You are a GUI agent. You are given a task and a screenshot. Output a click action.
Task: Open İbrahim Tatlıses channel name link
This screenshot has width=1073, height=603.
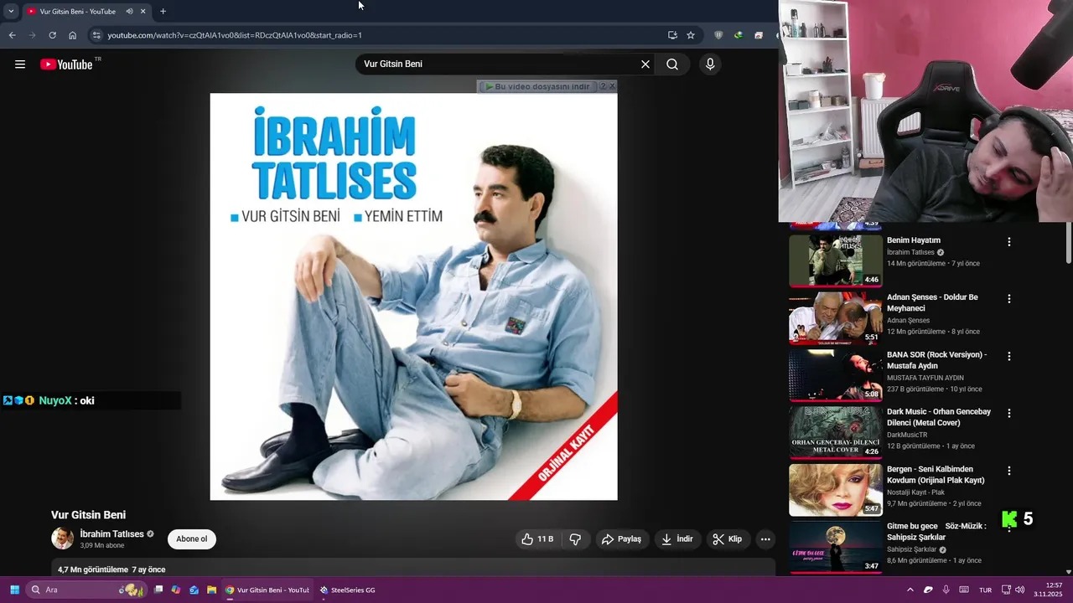[111, 534]
